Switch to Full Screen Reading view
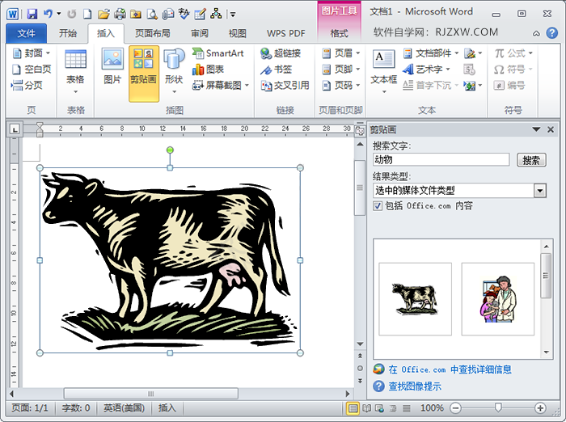 tap(367, 408)
